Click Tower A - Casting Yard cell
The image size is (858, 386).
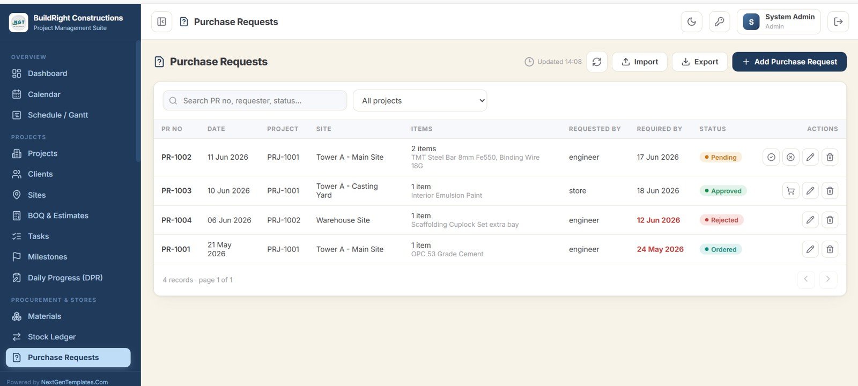click(347, 191)
